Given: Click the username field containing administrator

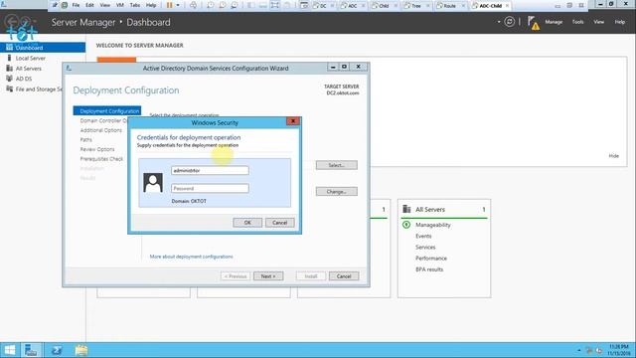Looking at the screenshot, I should click(210, 170).
